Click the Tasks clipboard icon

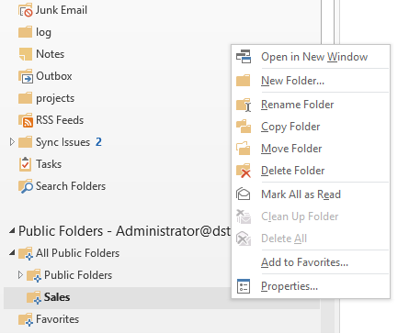25,164
